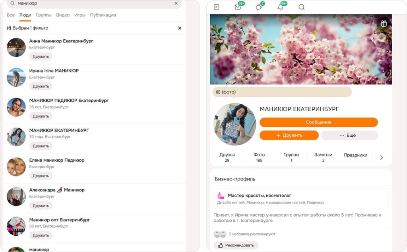Screen dimensions: 407x252
Task: Open the Фото 195 profile section
Action: [259, 157]
